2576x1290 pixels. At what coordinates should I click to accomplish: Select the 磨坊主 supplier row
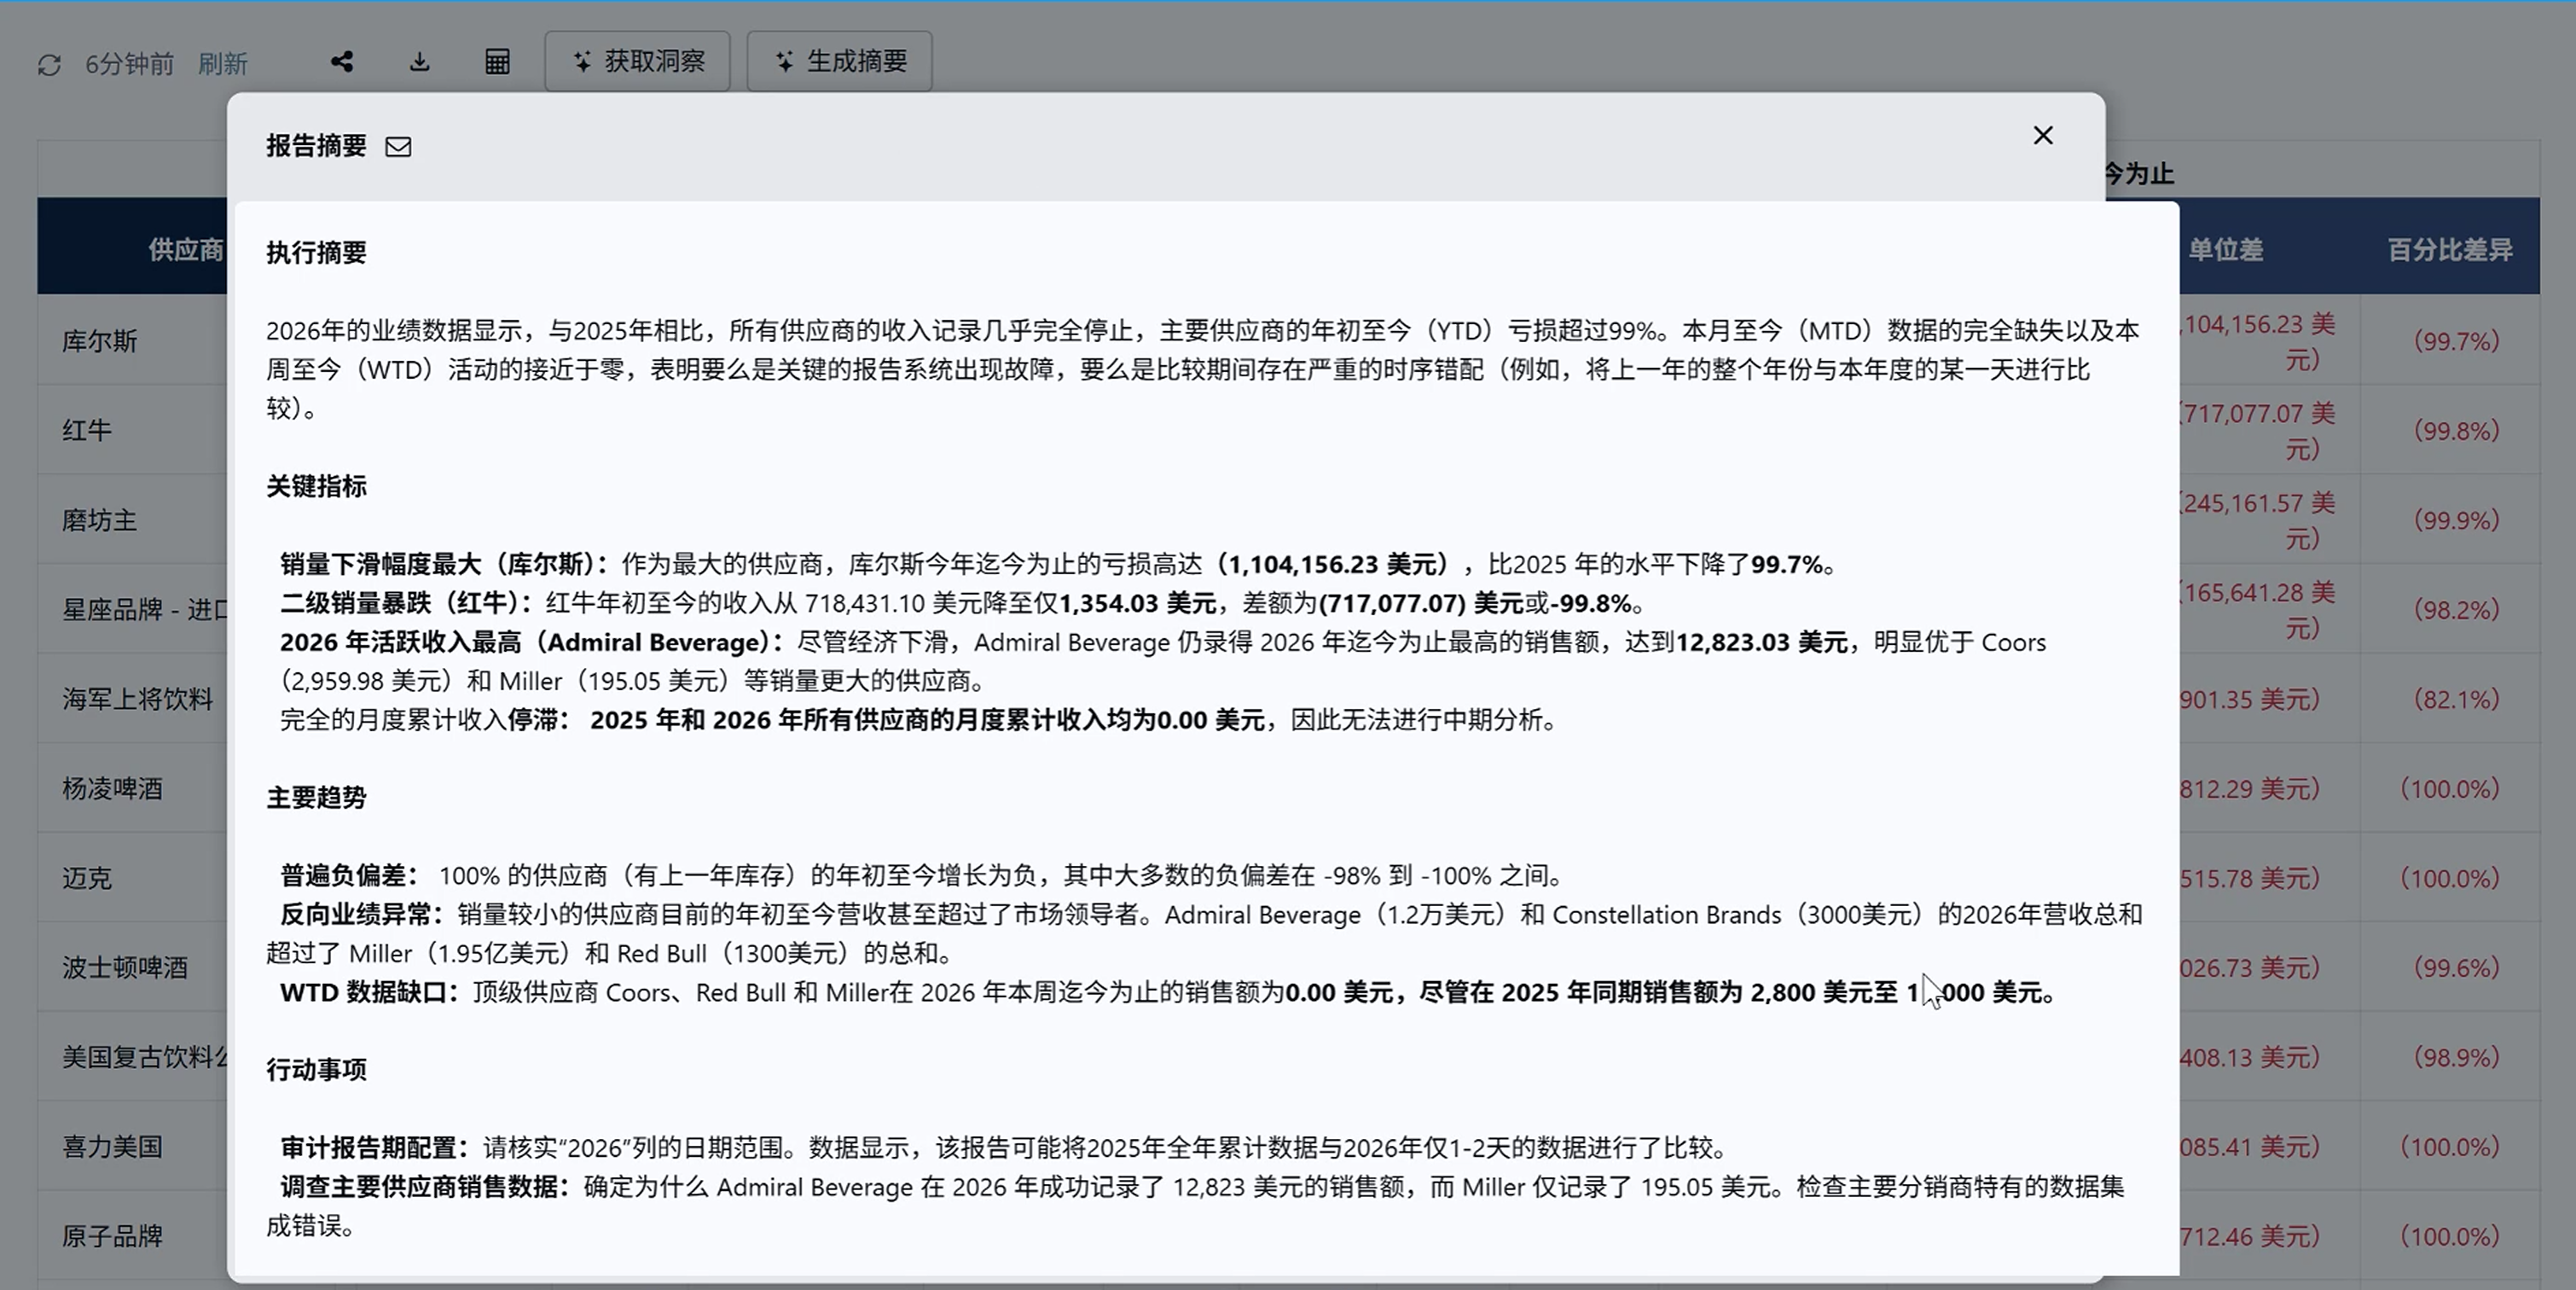tap(100, 520)
